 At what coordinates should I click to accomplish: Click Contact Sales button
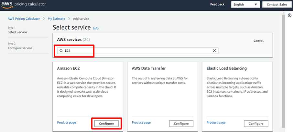(x=277, y=5)
